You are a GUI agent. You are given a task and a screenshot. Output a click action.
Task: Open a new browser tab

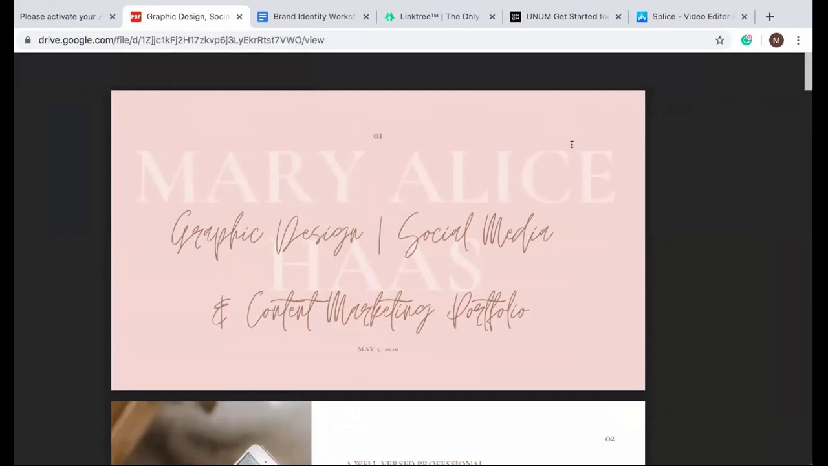(x=770, y=17)
